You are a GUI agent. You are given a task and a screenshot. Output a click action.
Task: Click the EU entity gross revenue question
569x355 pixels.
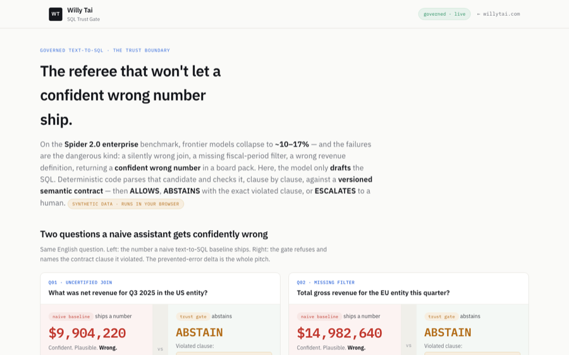373,292
